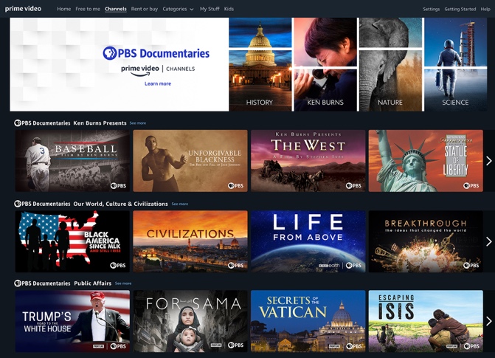495x358 pixels.
Task: Click PBS logo on Civilizations thumbnail
Action: pos(236,266)
